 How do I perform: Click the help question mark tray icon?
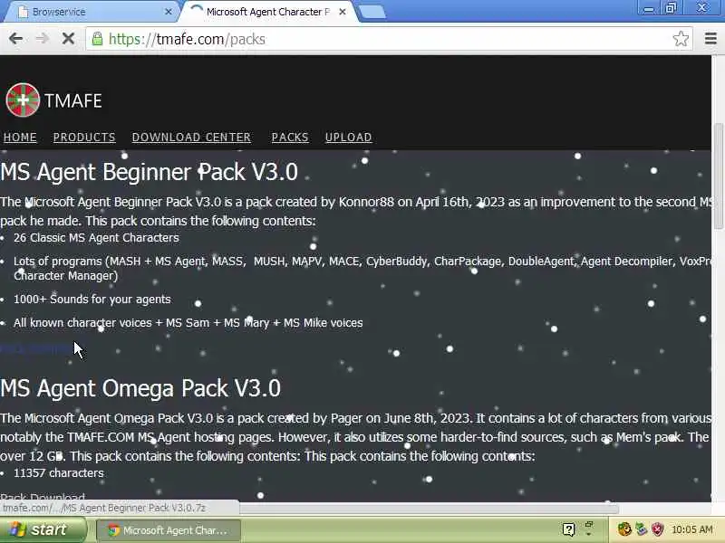(x=568, y=529)
